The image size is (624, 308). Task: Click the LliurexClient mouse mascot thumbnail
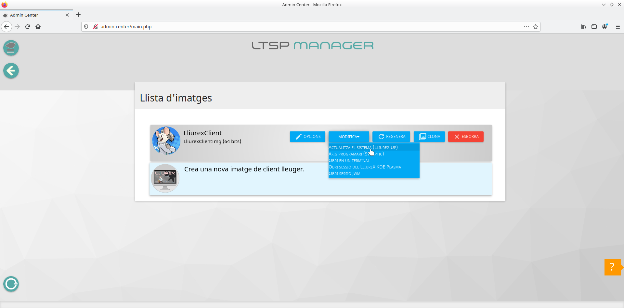(x=166, y=141)
